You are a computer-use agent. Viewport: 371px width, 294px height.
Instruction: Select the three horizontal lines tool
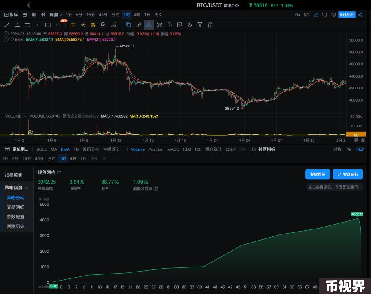click(27, 25)
